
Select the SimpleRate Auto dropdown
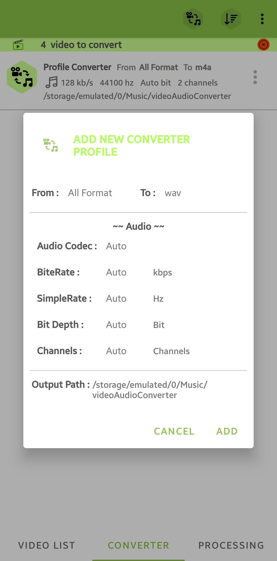pos(116,299)
